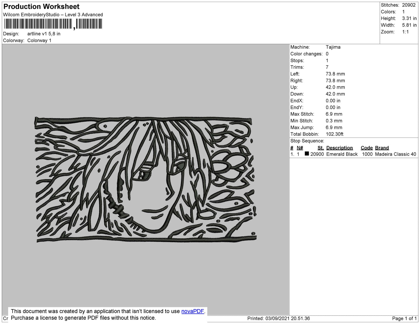Select the Stitches value 20902
The image size is (420, 324).
pos(409,5)
